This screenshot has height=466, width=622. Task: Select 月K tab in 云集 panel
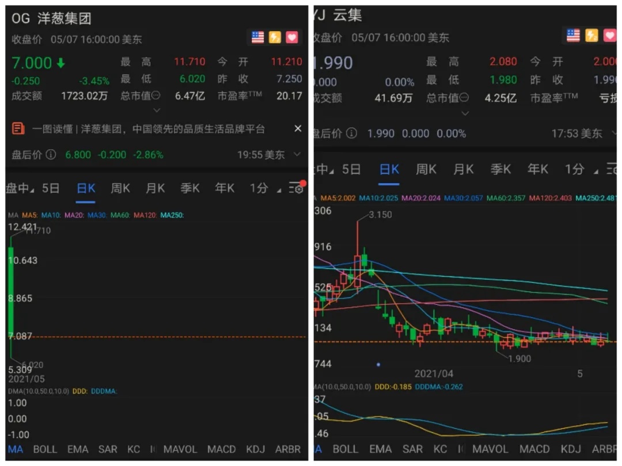(x=463, y=170)
